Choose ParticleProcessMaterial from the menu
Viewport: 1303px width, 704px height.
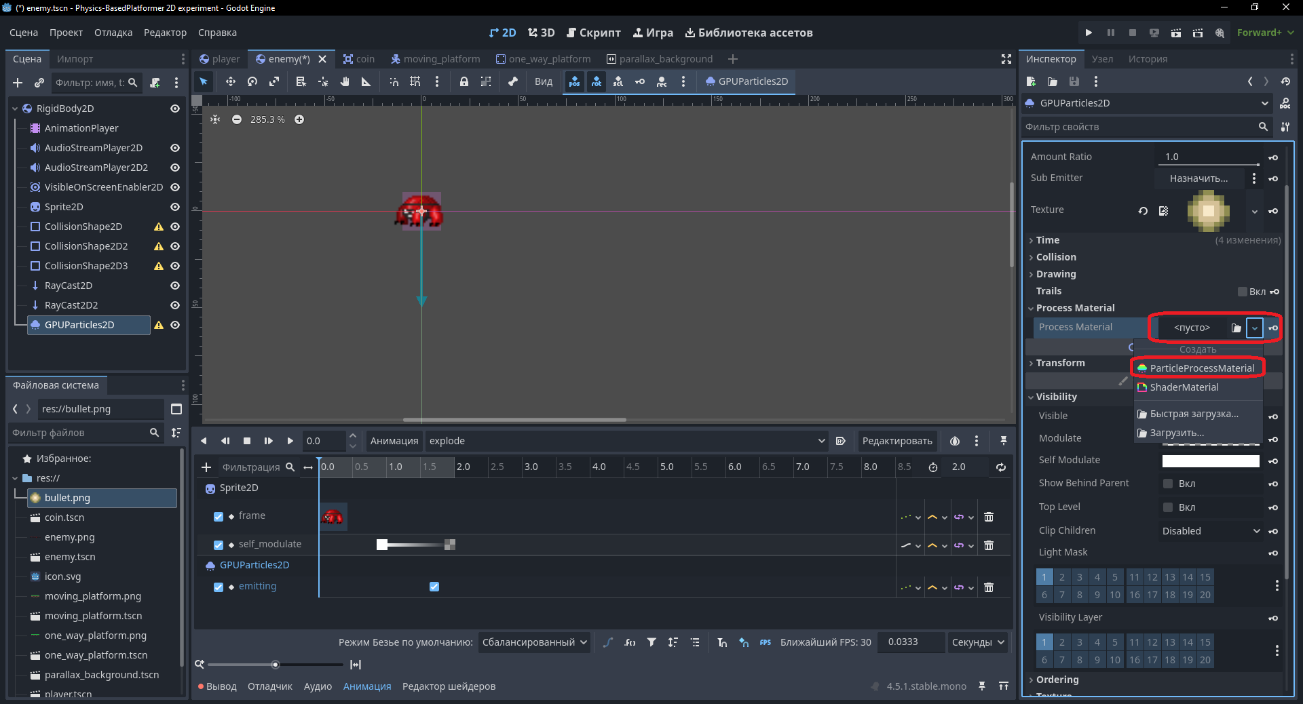[x=1198, y=368]
